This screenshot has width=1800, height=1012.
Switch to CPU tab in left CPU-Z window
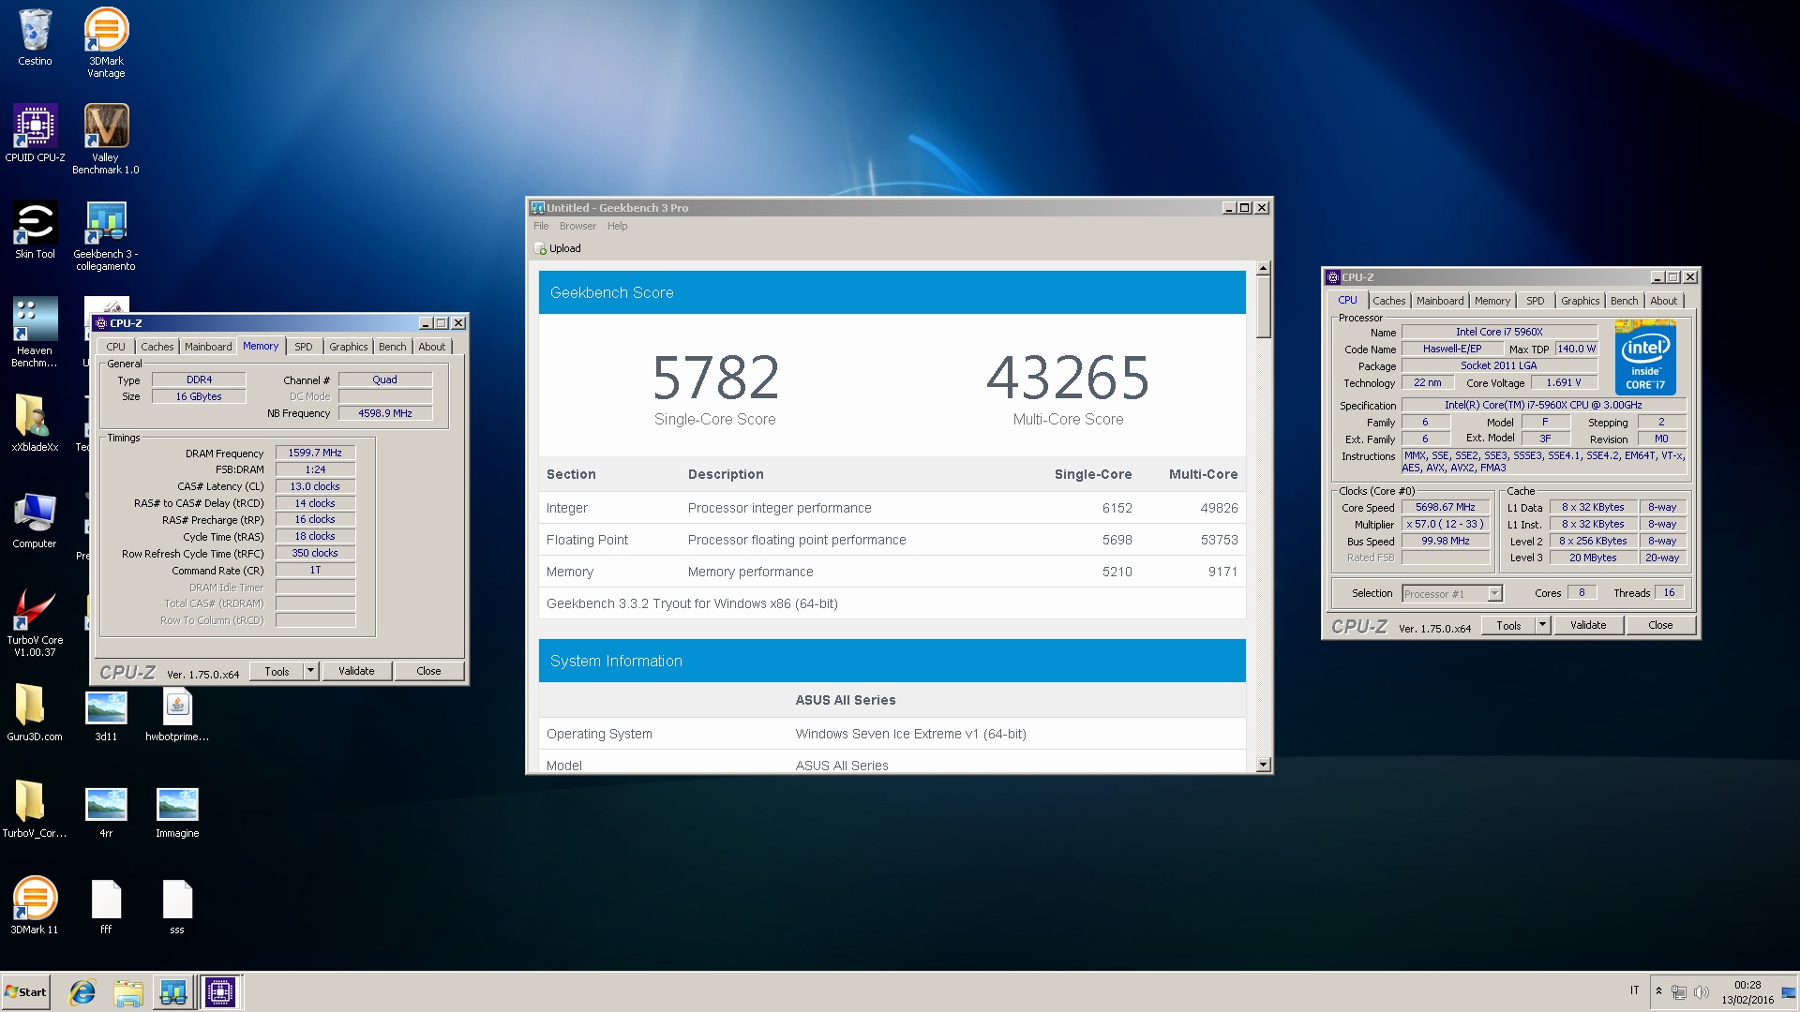[115, 347]
